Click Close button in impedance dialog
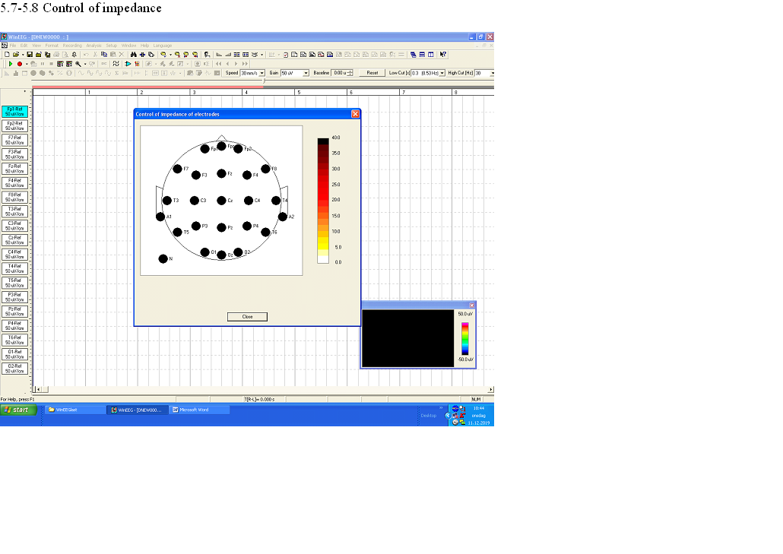This screenshot has height=554, width=783. pyautogui.click(x=247, y=316)
